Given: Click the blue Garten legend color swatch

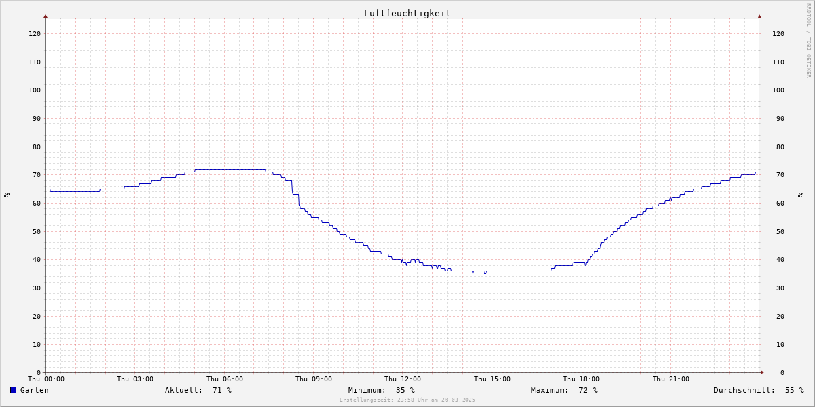Looking at the screenshot, I should (x=13, y=390).
